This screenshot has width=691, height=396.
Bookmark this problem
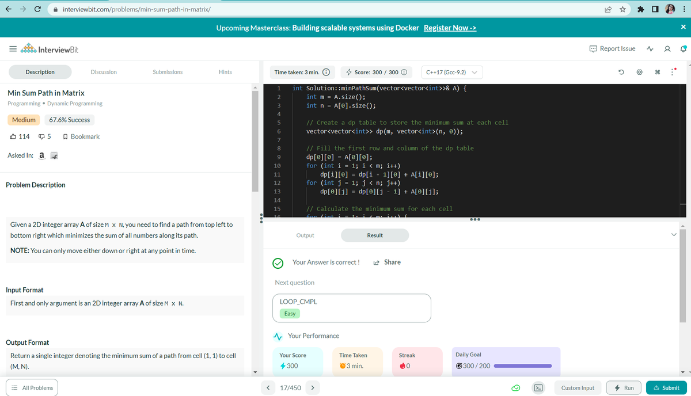coord(81,136)
